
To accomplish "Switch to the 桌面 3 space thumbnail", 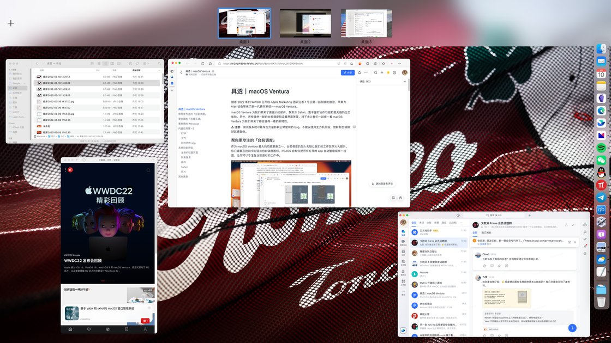I will [366, 23].
